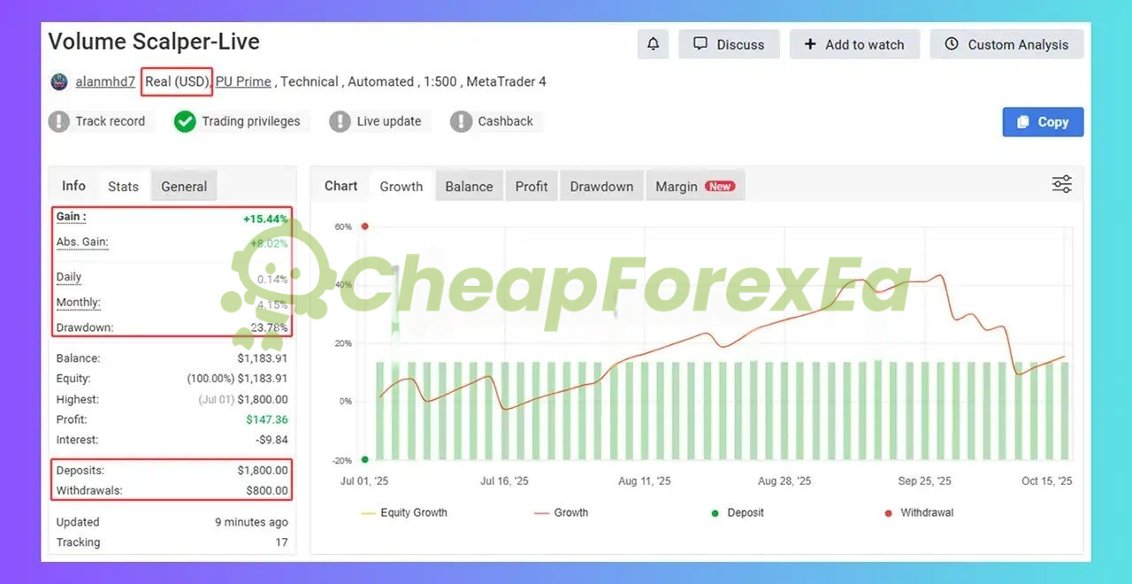1132x584 pixels.
Task: Switch to the General tab
Action: 184,187
